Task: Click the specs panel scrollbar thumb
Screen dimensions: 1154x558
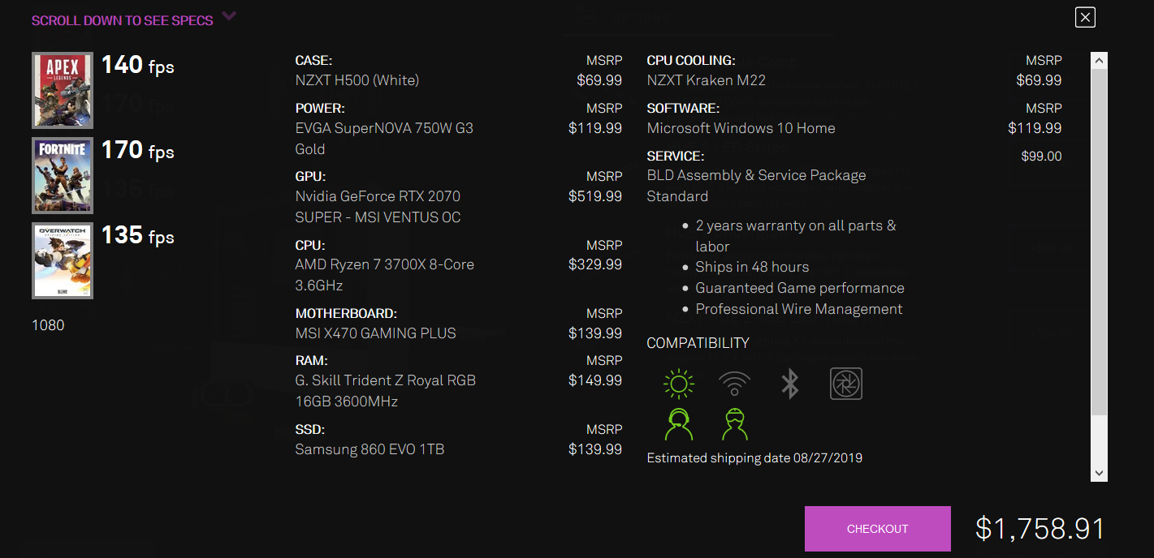Action: pyautogui.click(x=1100, y=243)
